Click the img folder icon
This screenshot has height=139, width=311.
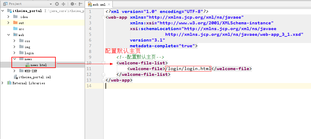pyautogui.click(x=21, y=47)
